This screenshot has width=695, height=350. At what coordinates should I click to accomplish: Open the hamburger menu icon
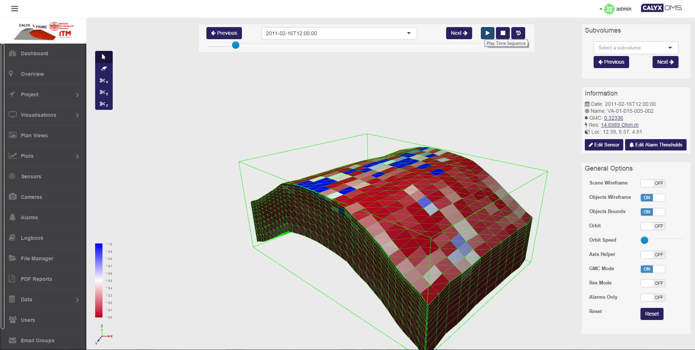tap(15, 8)
